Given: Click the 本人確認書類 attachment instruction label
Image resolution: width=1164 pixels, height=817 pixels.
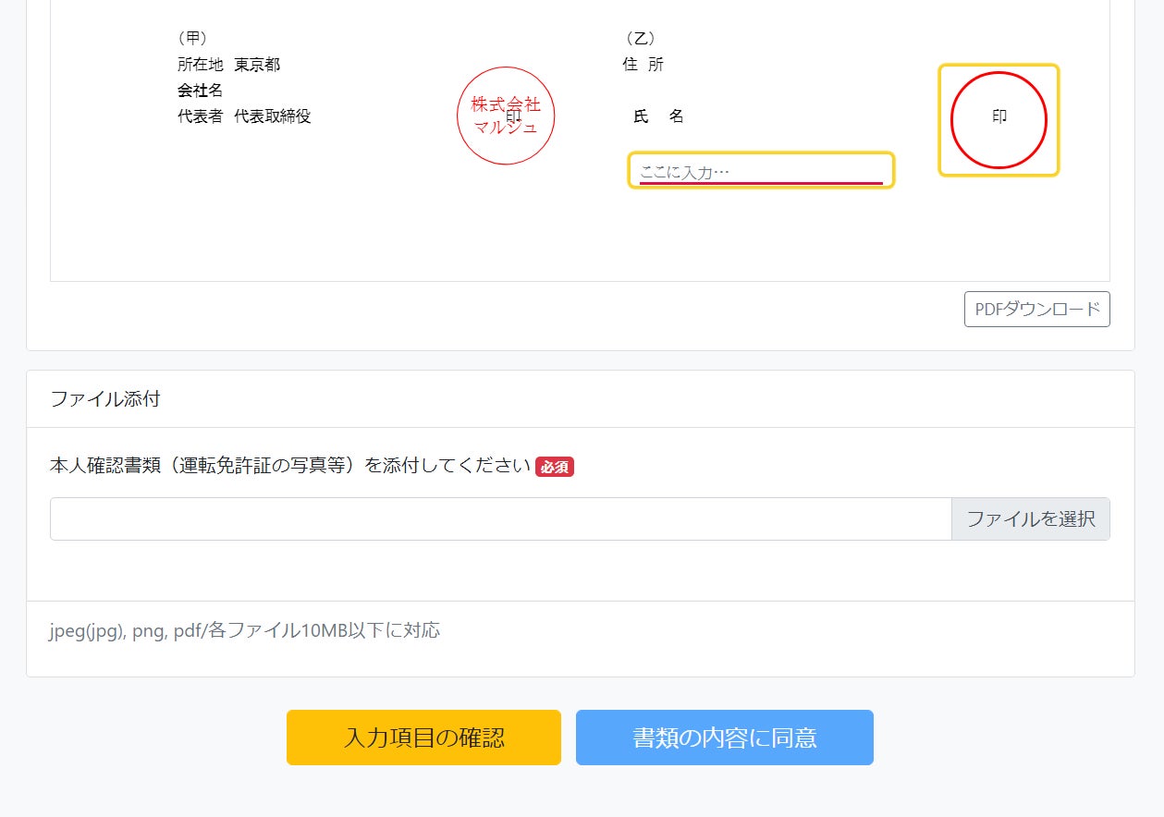Looking at the screenshot, I should point(290,465).
